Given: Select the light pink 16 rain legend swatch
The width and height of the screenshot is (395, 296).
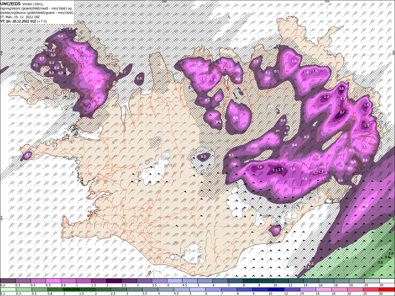Looking at the screenshot, I should (x=324, y=290).
